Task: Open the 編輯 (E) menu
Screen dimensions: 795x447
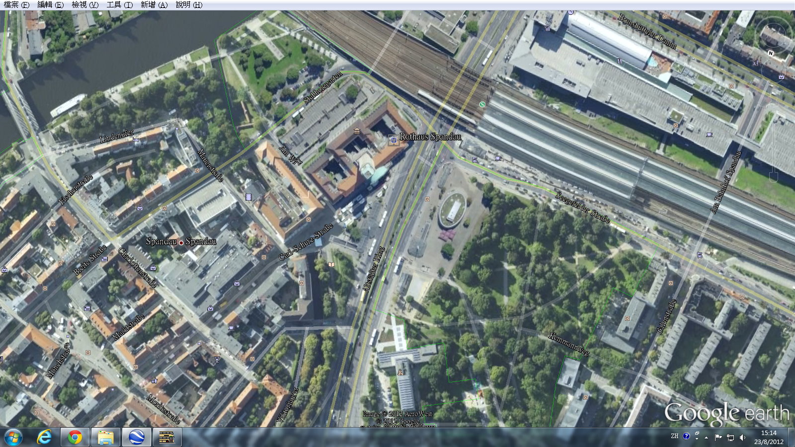Action: [x=51, y=4]
